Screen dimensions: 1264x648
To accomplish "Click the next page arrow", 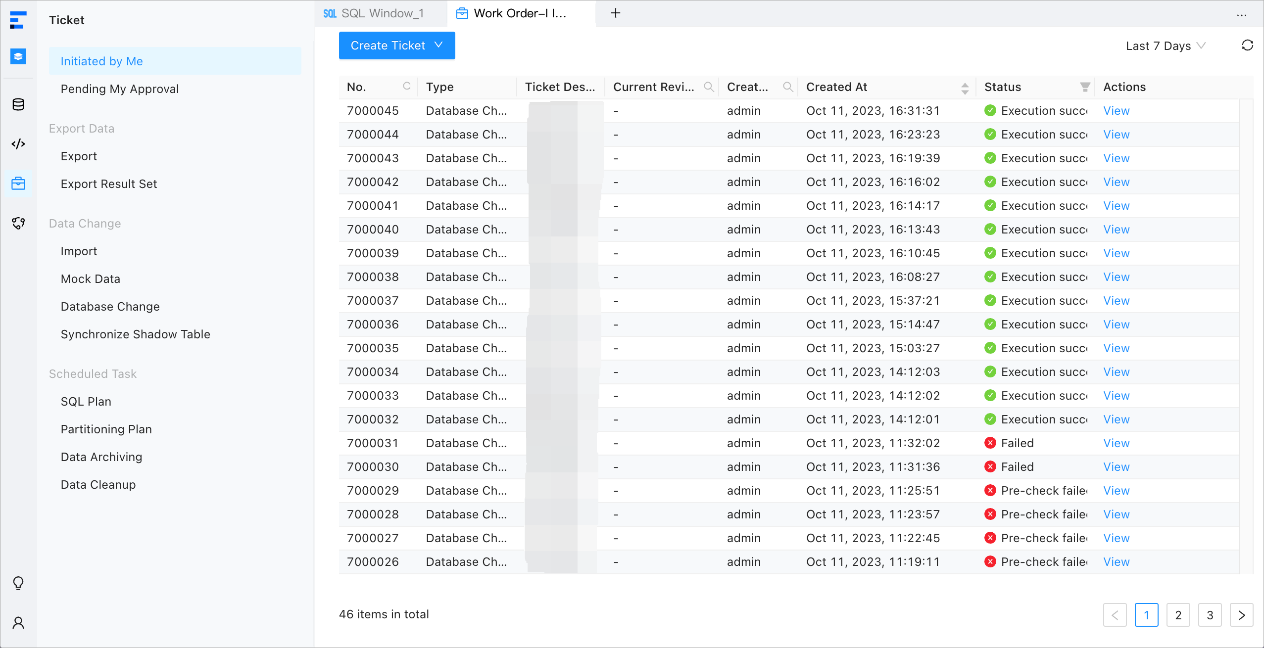I will [x=1241, y=615].
